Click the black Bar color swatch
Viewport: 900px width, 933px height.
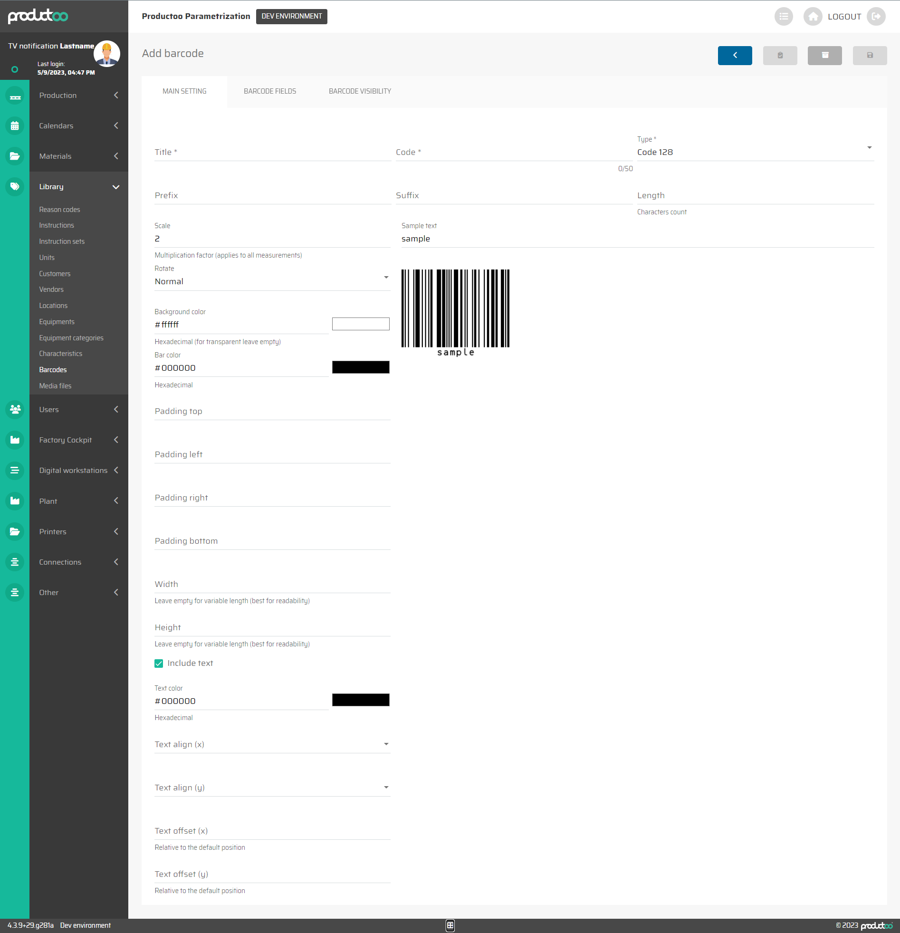pos(360,367)
